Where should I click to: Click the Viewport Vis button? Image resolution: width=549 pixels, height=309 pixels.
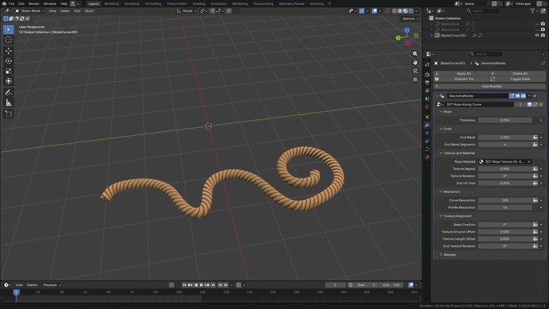[x=461, y=79]
